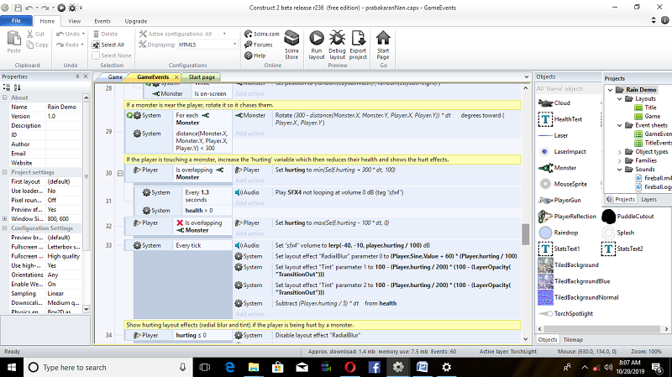The height and width of the screenshot is (377, 672).
Task: Switch to the Layers panel tab
Action: point(648,200)
